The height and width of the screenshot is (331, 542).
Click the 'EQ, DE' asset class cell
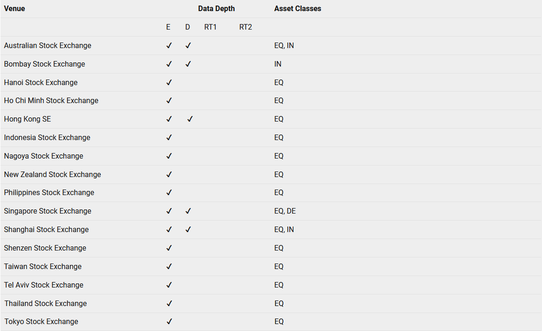285,211
